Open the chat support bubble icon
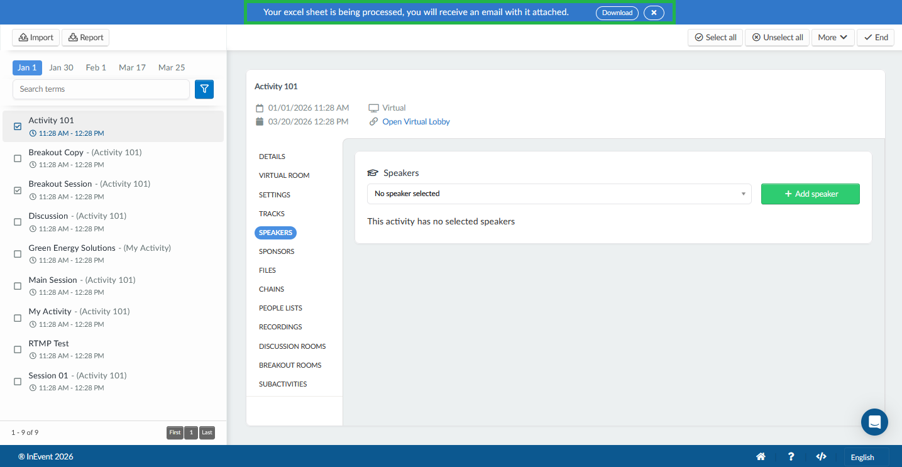This screenshot has width=902, height=467. [874, 422]
